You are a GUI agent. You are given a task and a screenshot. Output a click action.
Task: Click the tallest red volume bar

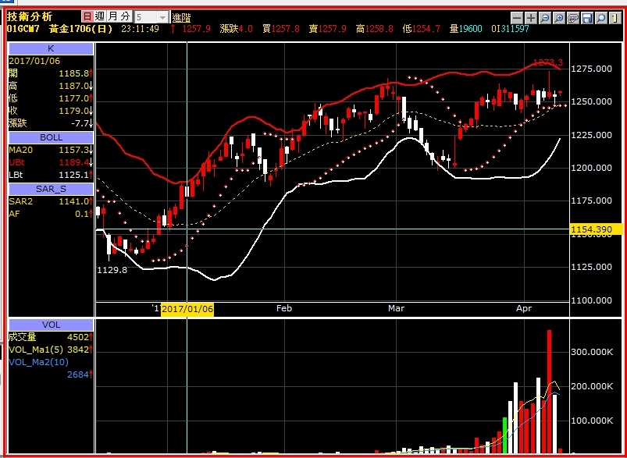(x=550, y=392)
